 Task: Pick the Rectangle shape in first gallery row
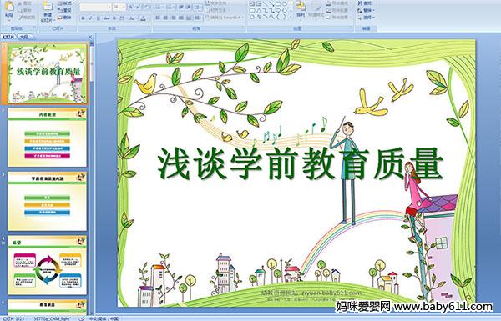278,3
